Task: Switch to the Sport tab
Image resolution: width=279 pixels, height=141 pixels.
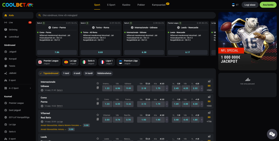Action: pyautogui.click(x=97, y=5)
